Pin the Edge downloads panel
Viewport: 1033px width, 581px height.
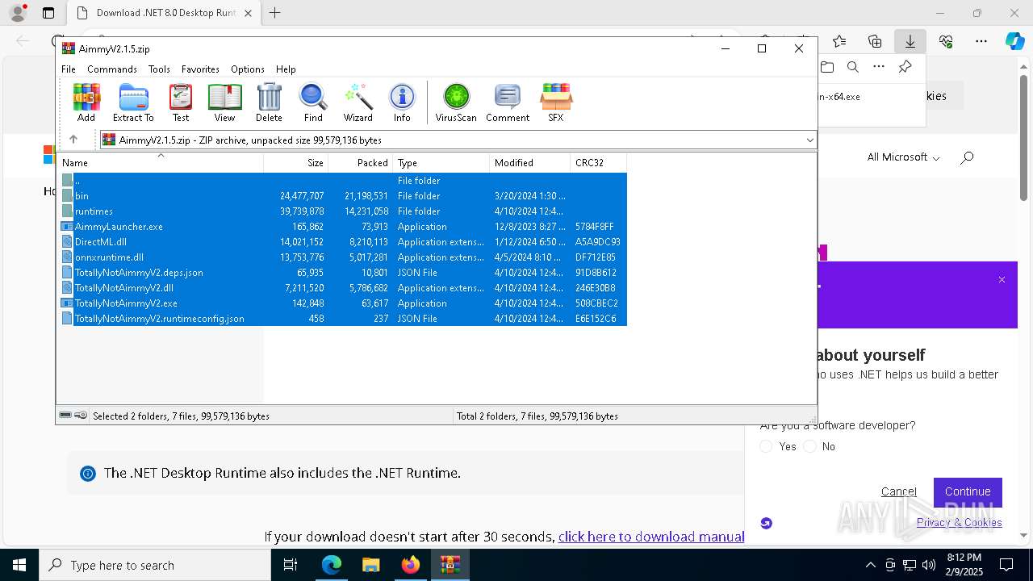905,67
